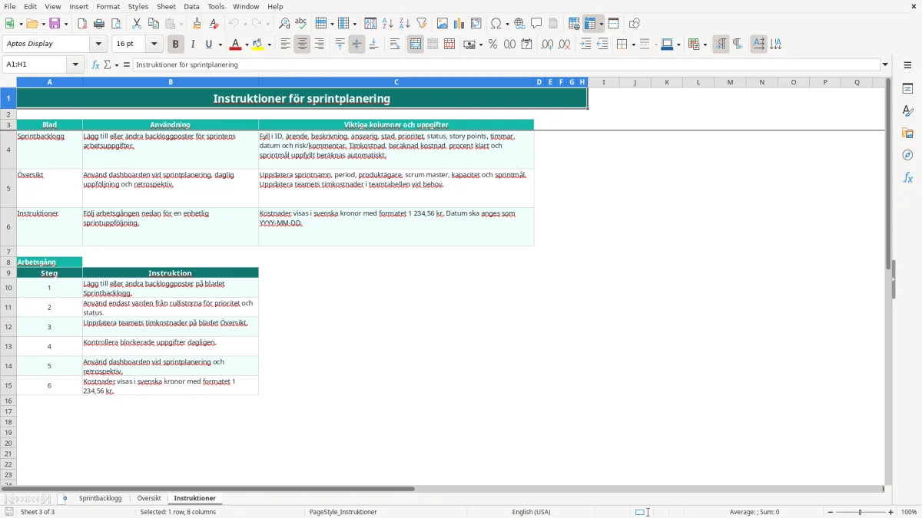Toggle the AutoFilter funnel icon
This screenshot has height=518, width=922.
tap(421, 24)
